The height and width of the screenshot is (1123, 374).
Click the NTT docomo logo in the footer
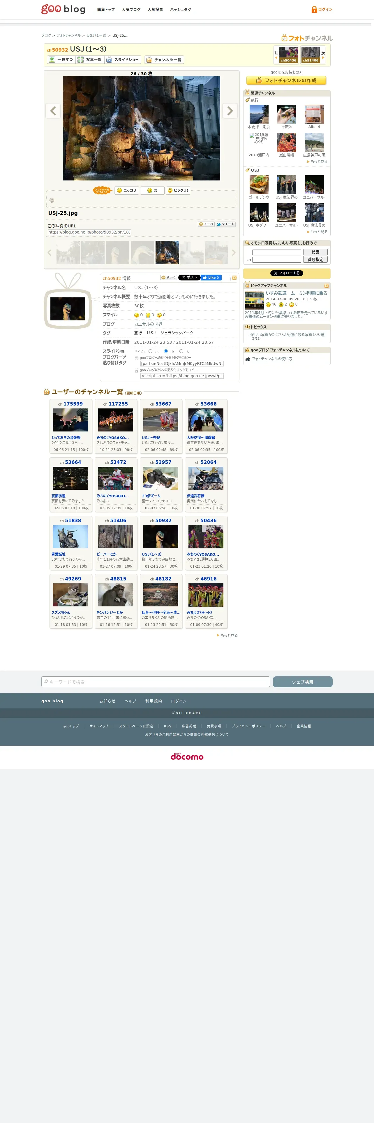click(187, 756)
